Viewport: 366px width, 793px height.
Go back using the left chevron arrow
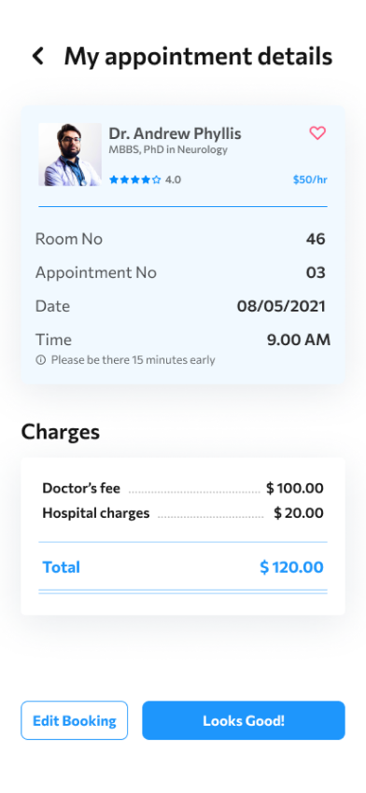38,56
